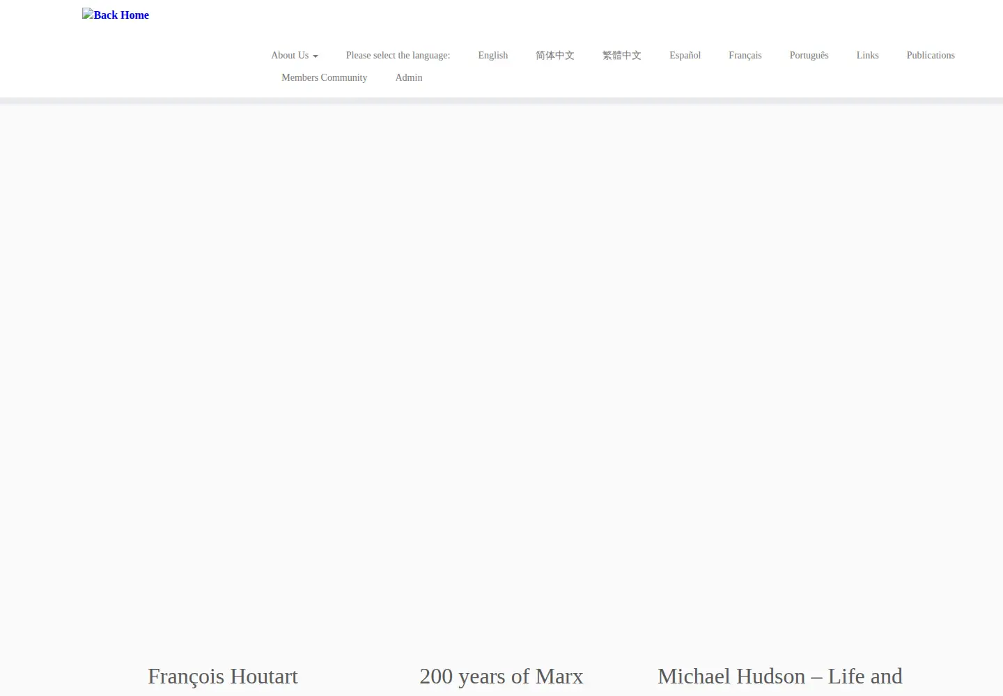Select Português language option
The width and height of the screenshot is (1003, 696).
click(x=809, y=55)
